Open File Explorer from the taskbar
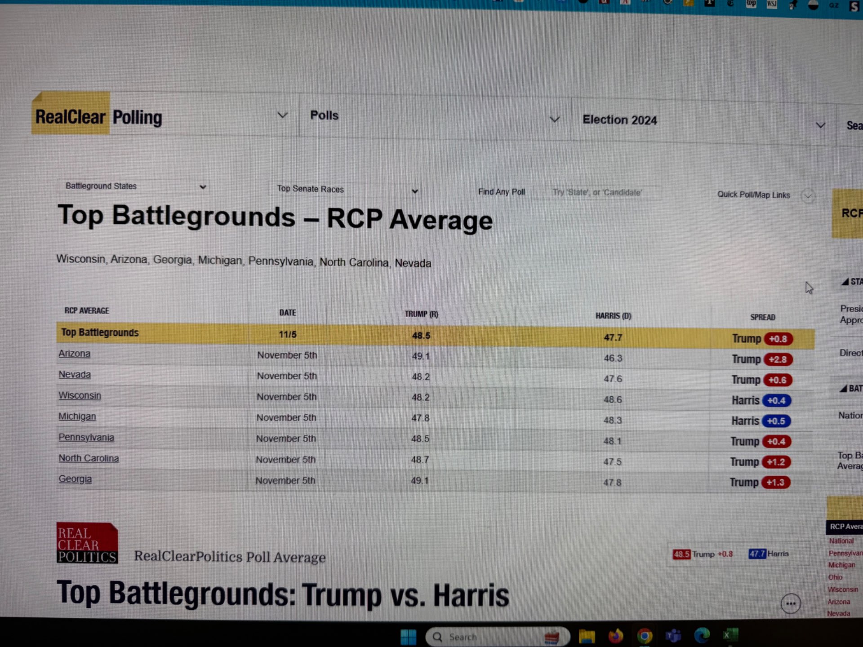Image resolution: width=863 pixels, height=647 pixels. 587,636
